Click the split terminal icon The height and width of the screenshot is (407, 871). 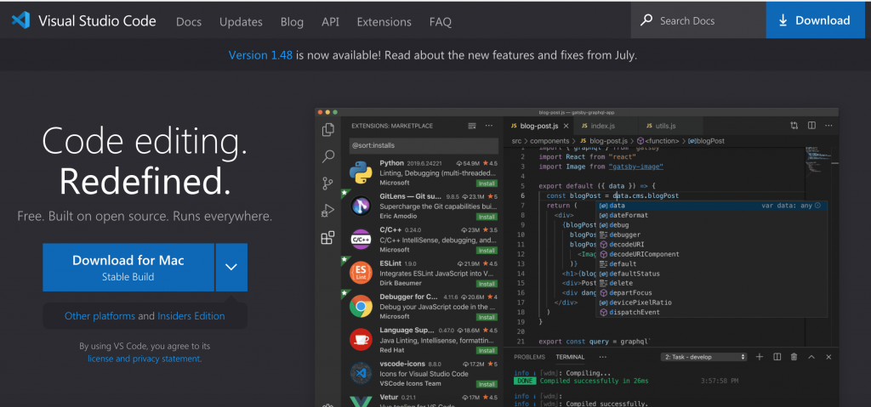777,357
